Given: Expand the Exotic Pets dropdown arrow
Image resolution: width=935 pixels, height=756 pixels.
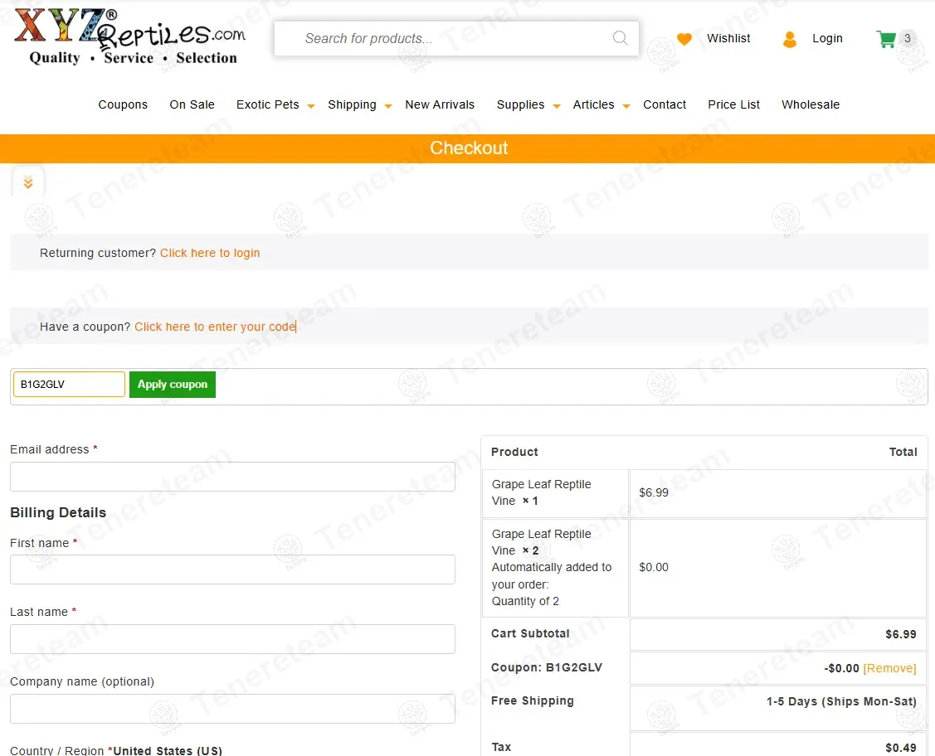Looking at the screenshot, I should coord(310,106).
